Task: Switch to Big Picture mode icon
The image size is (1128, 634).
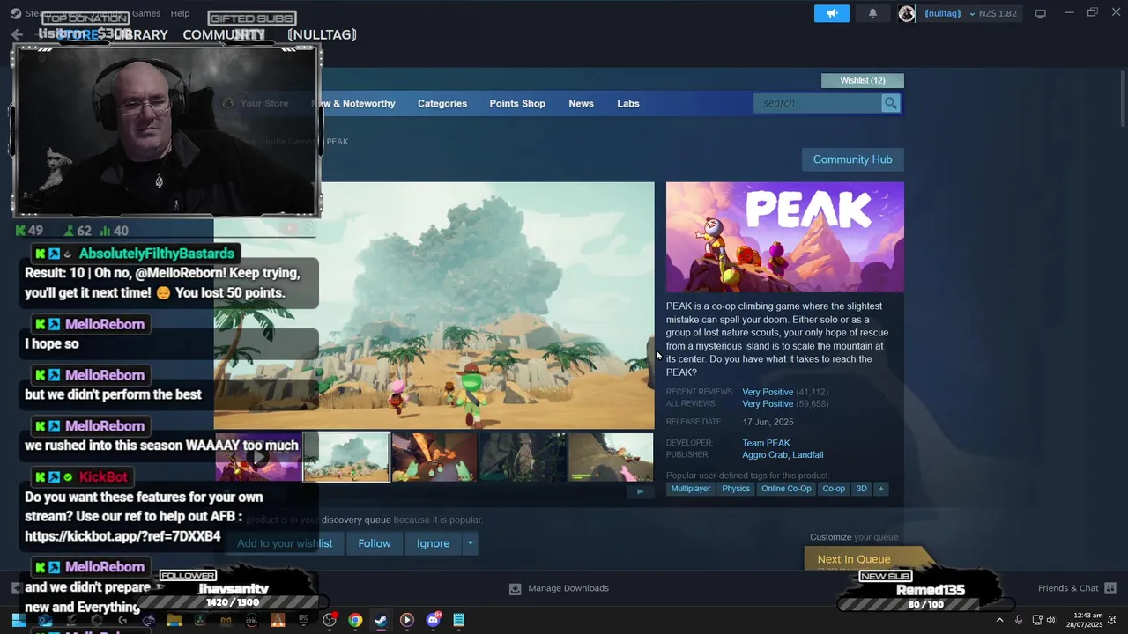Action: click(1040, 13)
